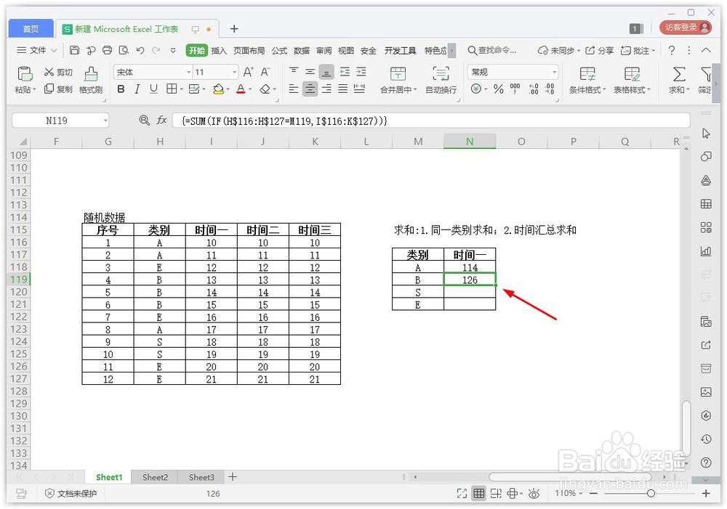
Task: Click the selection arrow icon in right sidebar
Action: pos(706,134)
